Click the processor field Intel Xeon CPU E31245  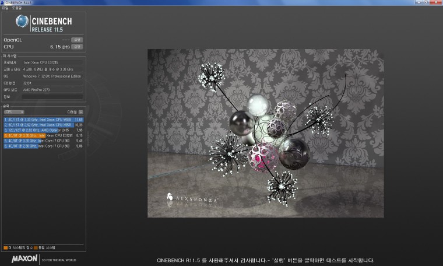pos(52,62)
